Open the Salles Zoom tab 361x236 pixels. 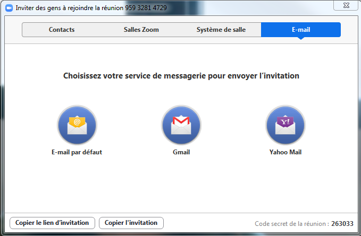click(x=141, y=30)
